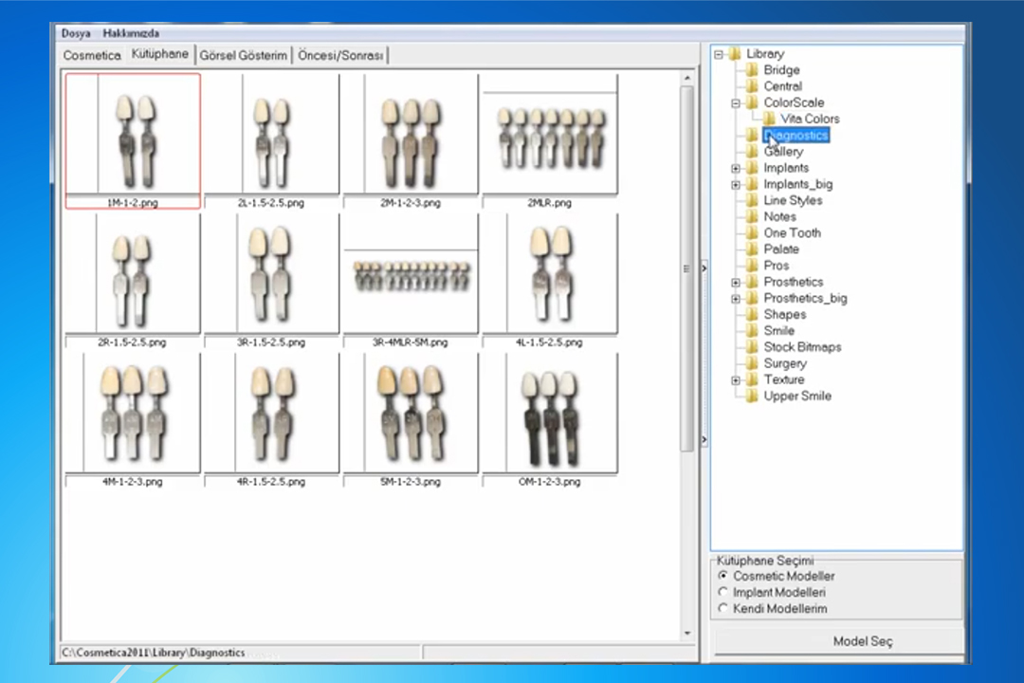Click the C:\Cosmetica2011\Library\Diagnostics status path
Screen dimensions: 1024x683
click(x=154, y=653)
